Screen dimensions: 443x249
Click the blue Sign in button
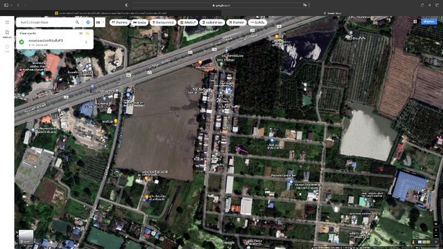(429, 21)
